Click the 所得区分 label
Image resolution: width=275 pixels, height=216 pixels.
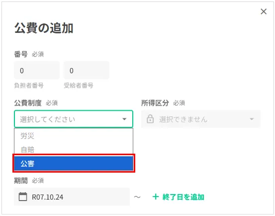[x=155, y=103]
